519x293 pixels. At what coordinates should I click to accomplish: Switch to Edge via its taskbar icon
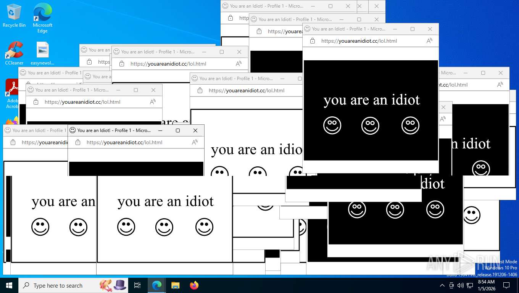156,285
